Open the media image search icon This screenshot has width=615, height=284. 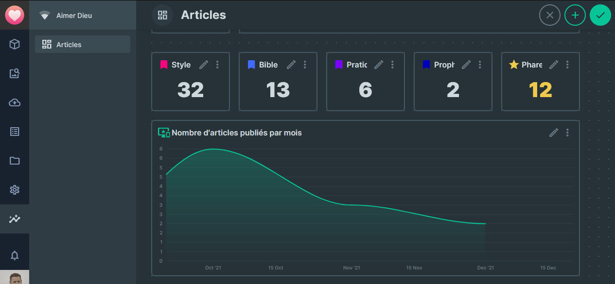(15, 73)
